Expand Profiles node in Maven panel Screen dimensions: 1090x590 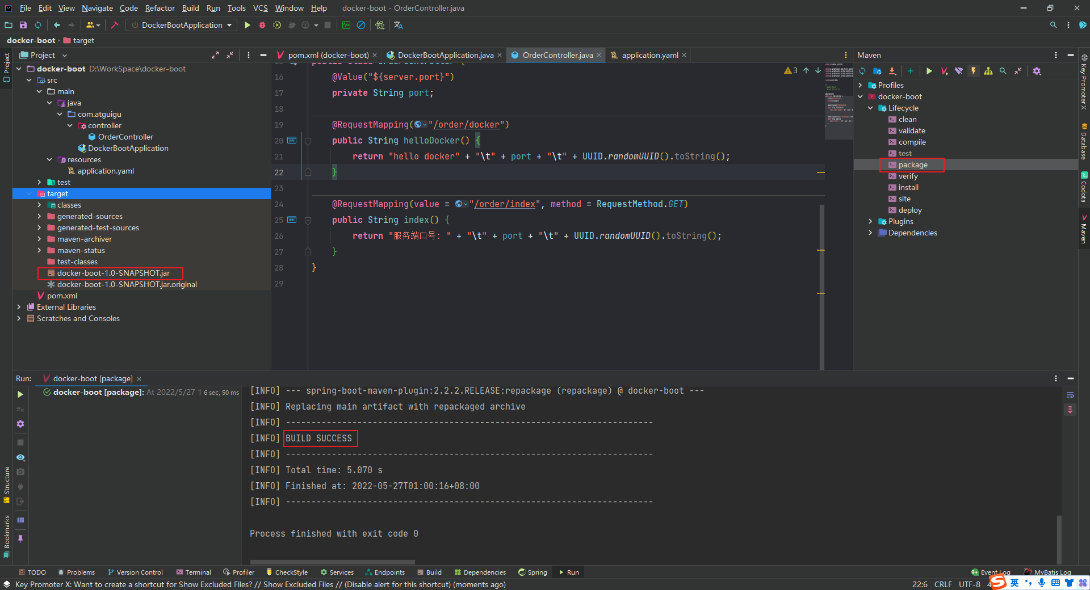[x=860, y=85]
